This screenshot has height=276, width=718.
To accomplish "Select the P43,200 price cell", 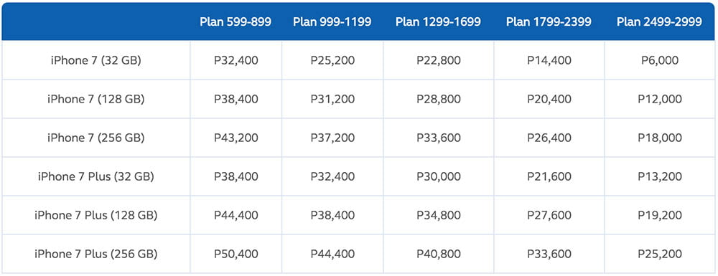I will pyautogui.click(x=236, y=138).
